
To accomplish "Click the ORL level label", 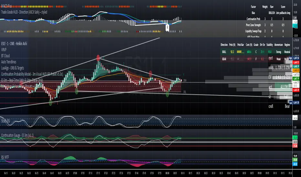I will [x=184, y=92].
